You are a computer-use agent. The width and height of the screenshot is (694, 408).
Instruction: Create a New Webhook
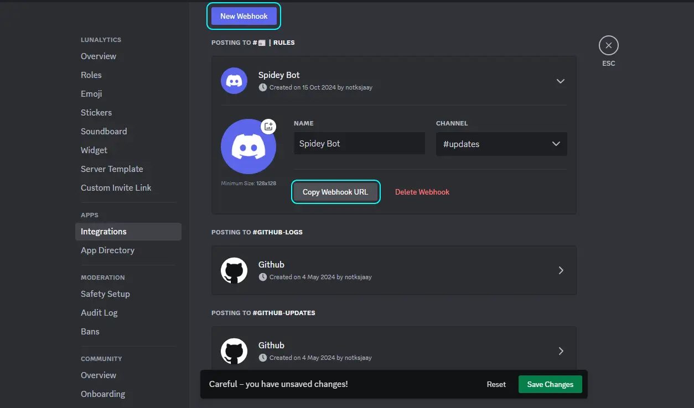point(244,16)
